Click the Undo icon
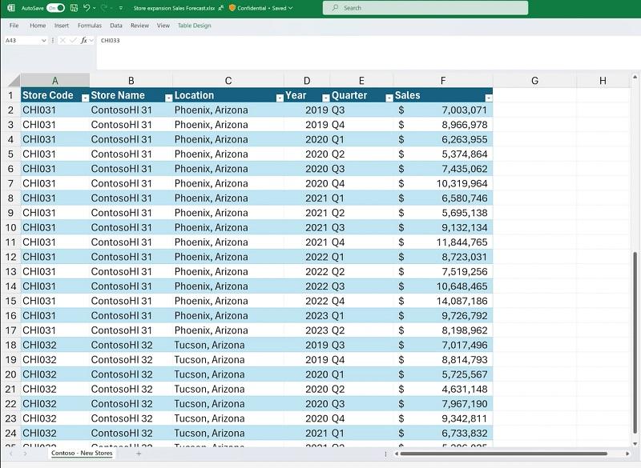 coord(88,7)
